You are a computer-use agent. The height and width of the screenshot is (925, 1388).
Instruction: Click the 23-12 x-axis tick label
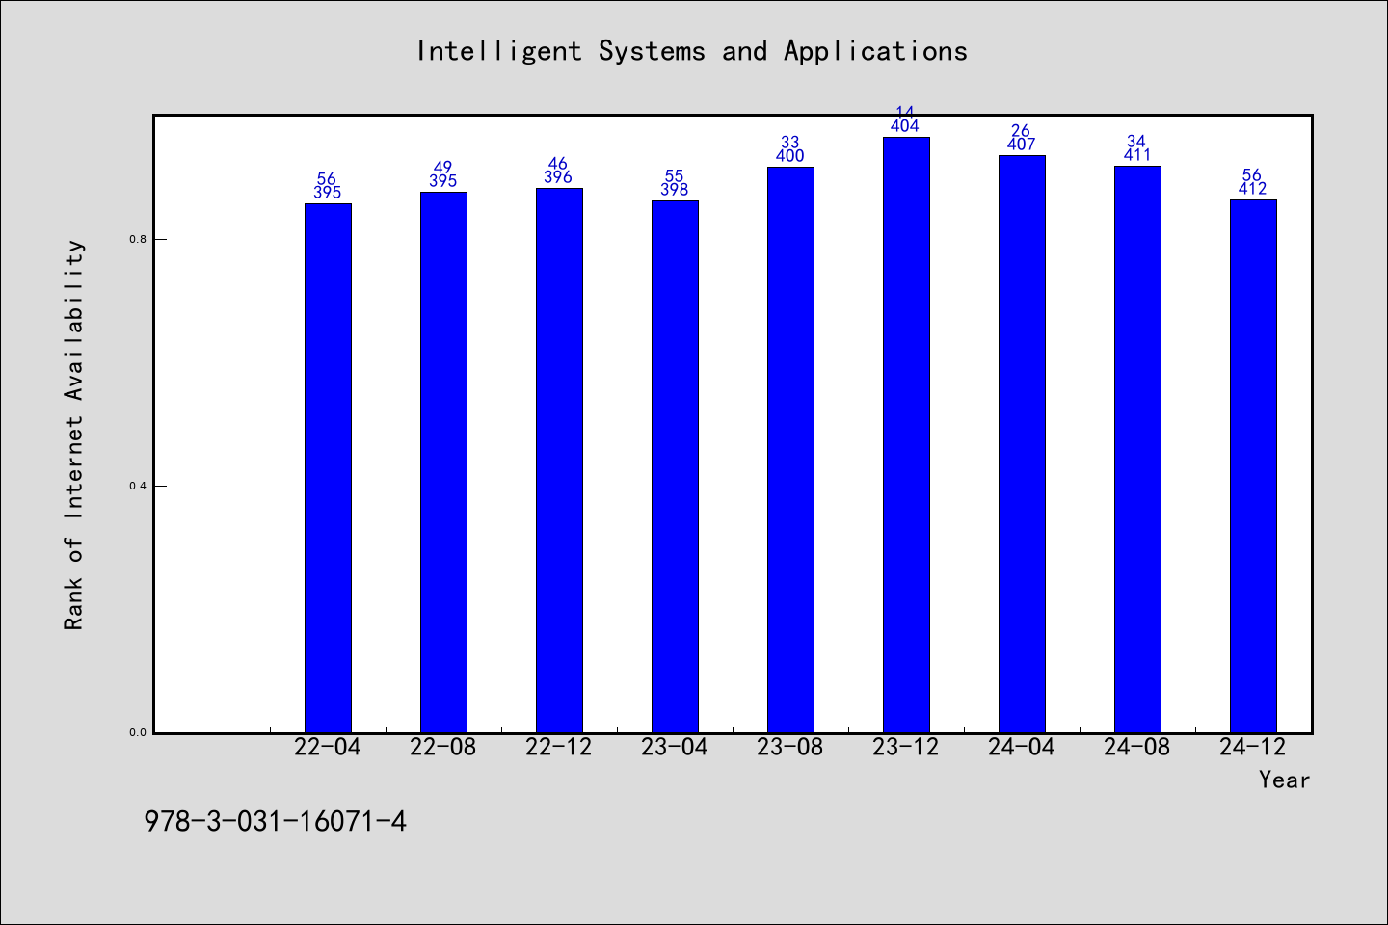[906, 748]
